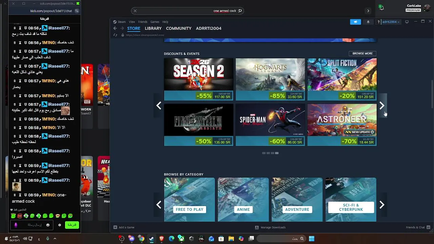Click Steam store vertical scrollbar
Image resolution: width=434 pixels, height=244 pixels.
[432, 94]
